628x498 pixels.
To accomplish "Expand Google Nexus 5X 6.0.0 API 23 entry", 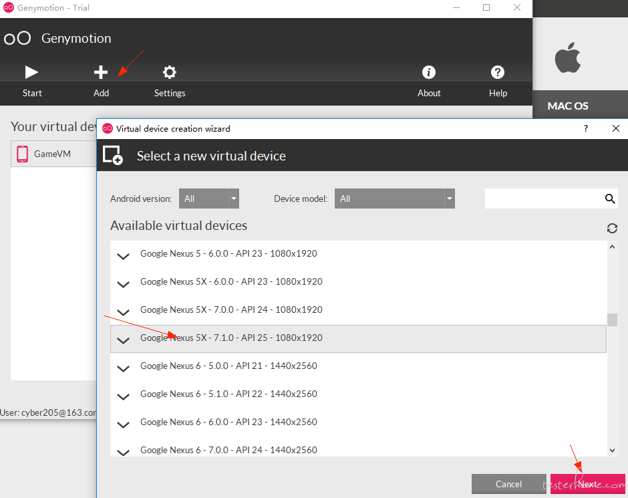I will coord(124,285).
